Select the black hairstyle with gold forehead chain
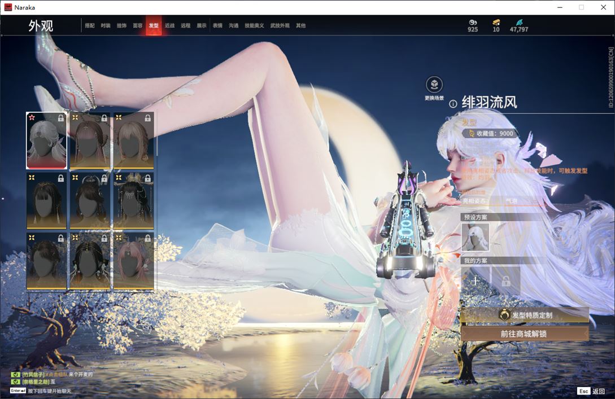615x399 pixels. pos(90,261)
